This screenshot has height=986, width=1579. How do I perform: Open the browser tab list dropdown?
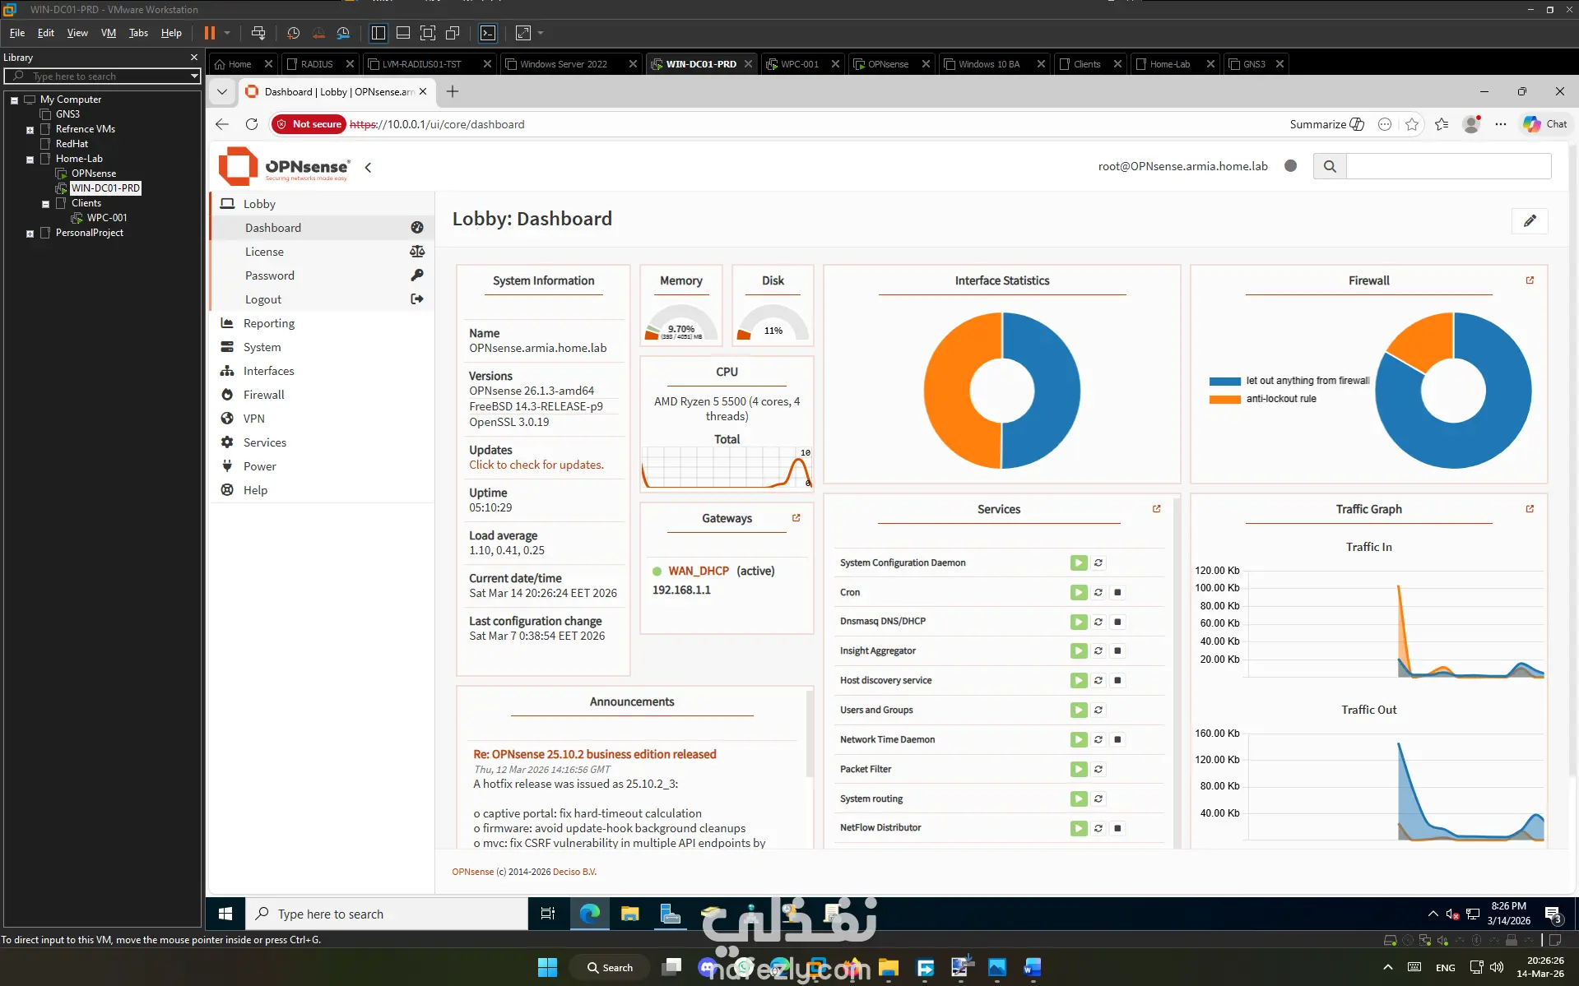click(x=222, y=91)
